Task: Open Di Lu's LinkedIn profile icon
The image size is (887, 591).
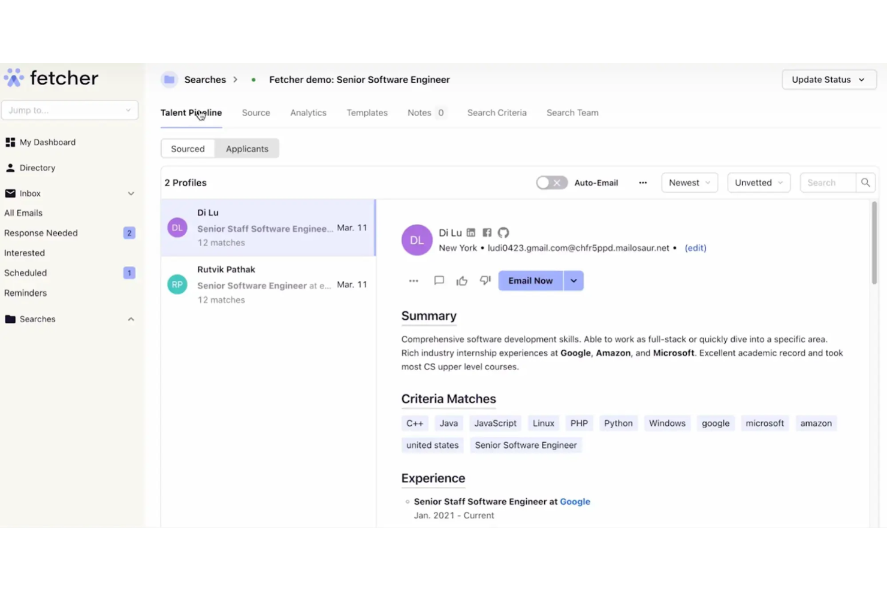Action: point(471,232)
